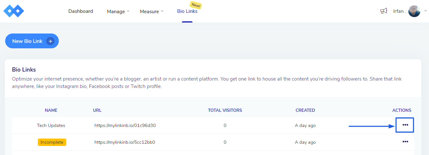The width and height of the screenshot is (429, 155).
Task: Click the TOTAL VISITORS column header
Action: point(225,110)
